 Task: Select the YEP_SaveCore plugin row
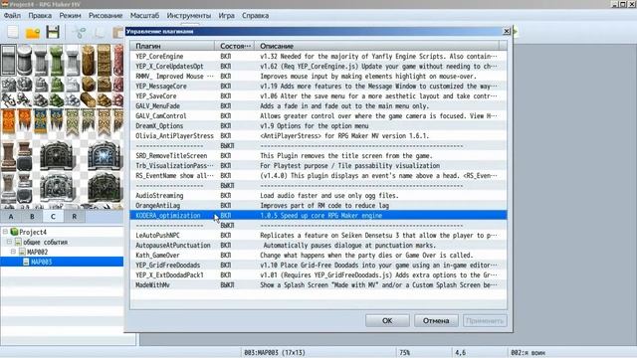(x=318, y=96)
